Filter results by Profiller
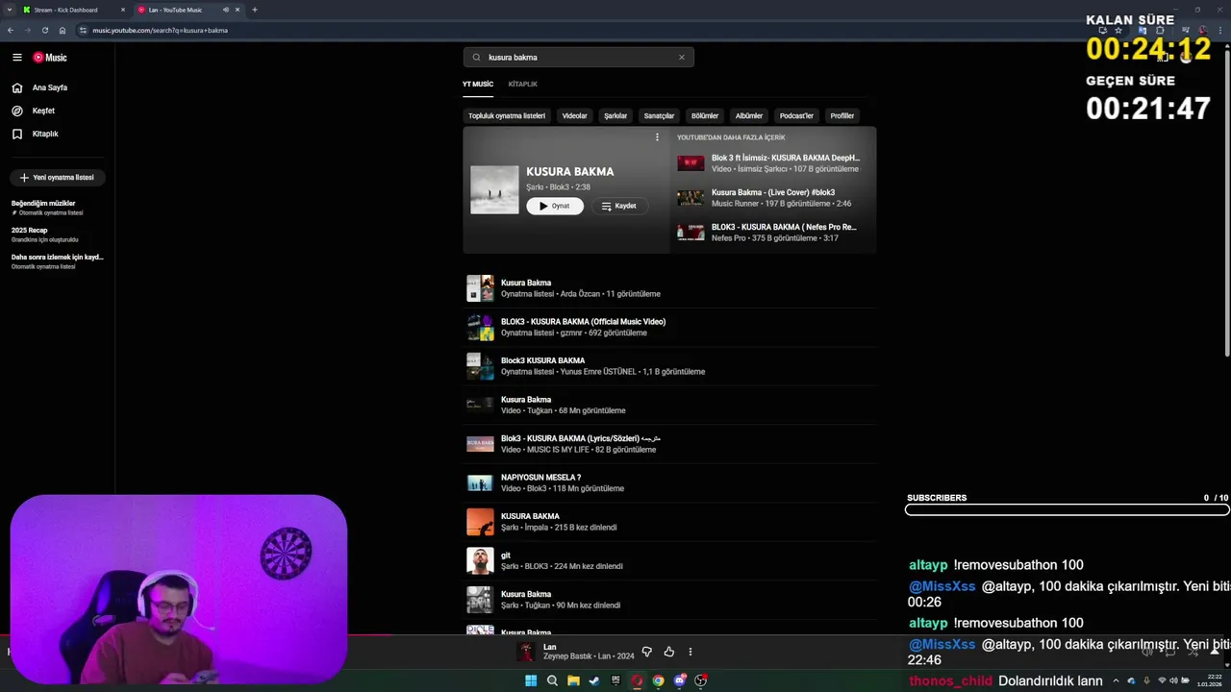This screenshot has height=692, width=1231. point(842,115)
